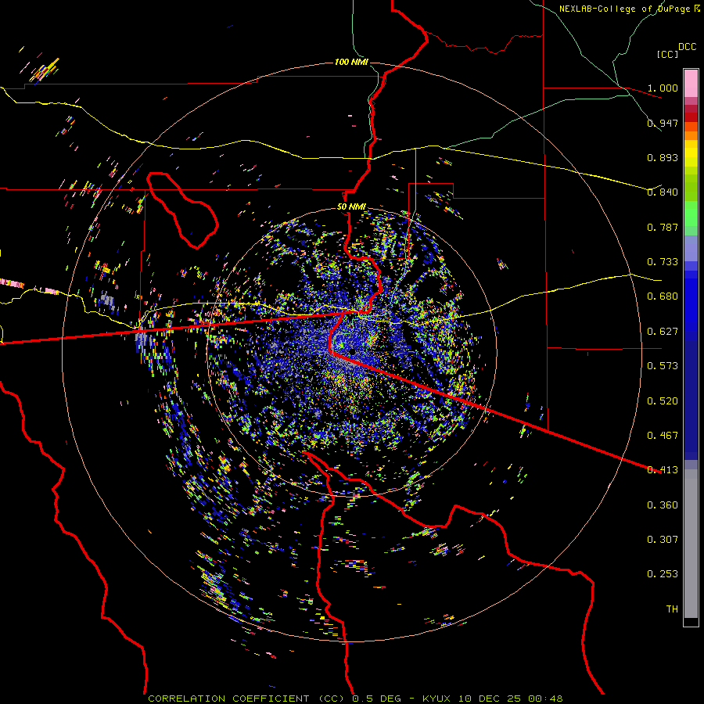Click the 0.680 legend value
Screen dimensions: 704x704
pos(663,296)
